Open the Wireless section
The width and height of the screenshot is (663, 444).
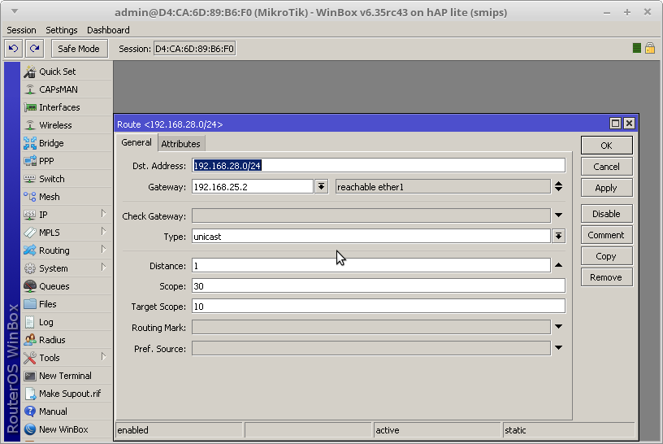tap(67, 125)
